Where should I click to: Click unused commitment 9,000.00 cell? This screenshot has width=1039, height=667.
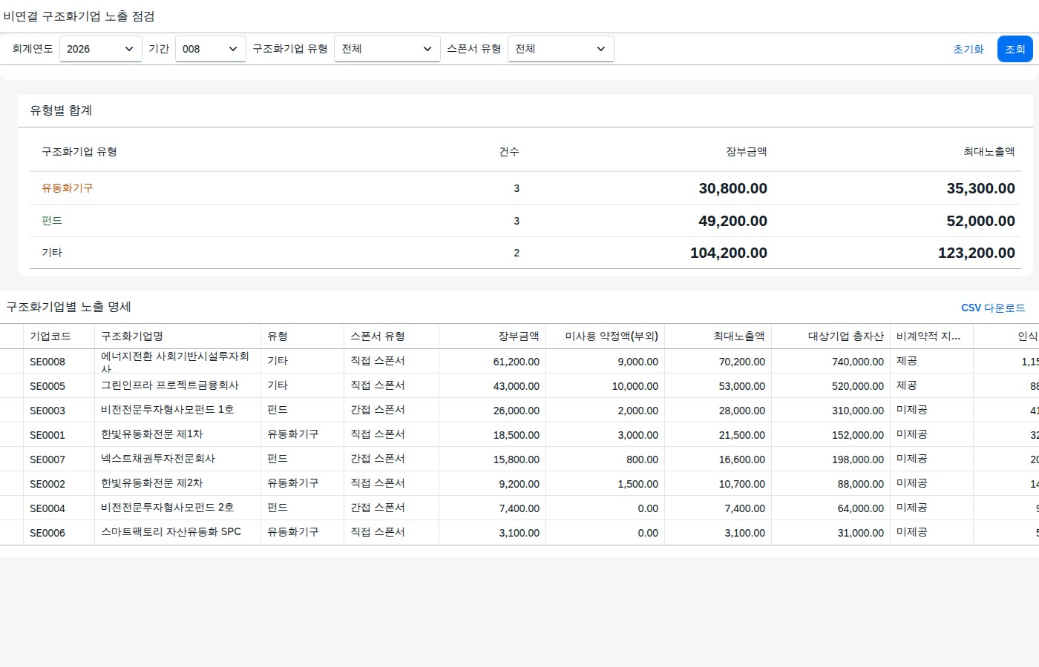click(605, 362)
